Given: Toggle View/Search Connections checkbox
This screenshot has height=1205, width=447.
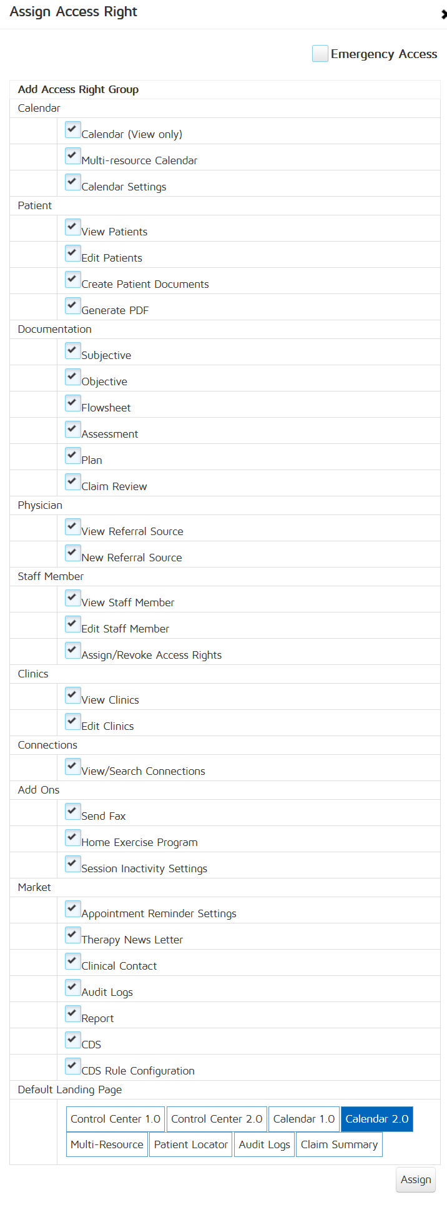Looking at the screenshot, I should [73, 767].
